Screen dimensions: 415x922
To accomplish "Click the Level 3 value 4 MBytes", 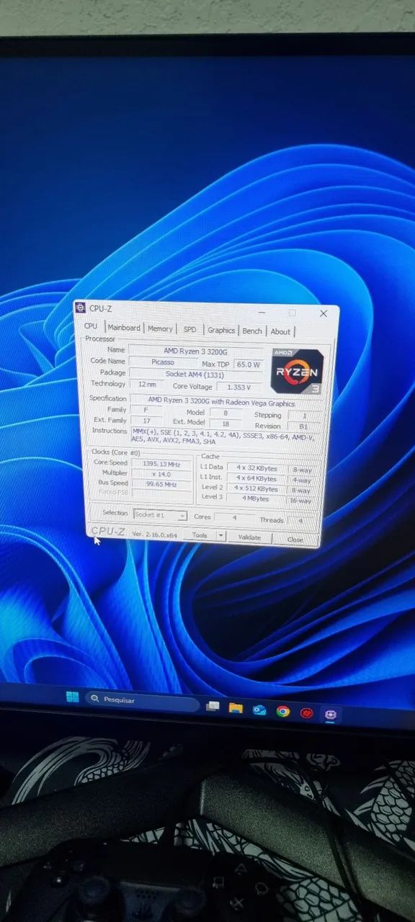I will (256, 498).
